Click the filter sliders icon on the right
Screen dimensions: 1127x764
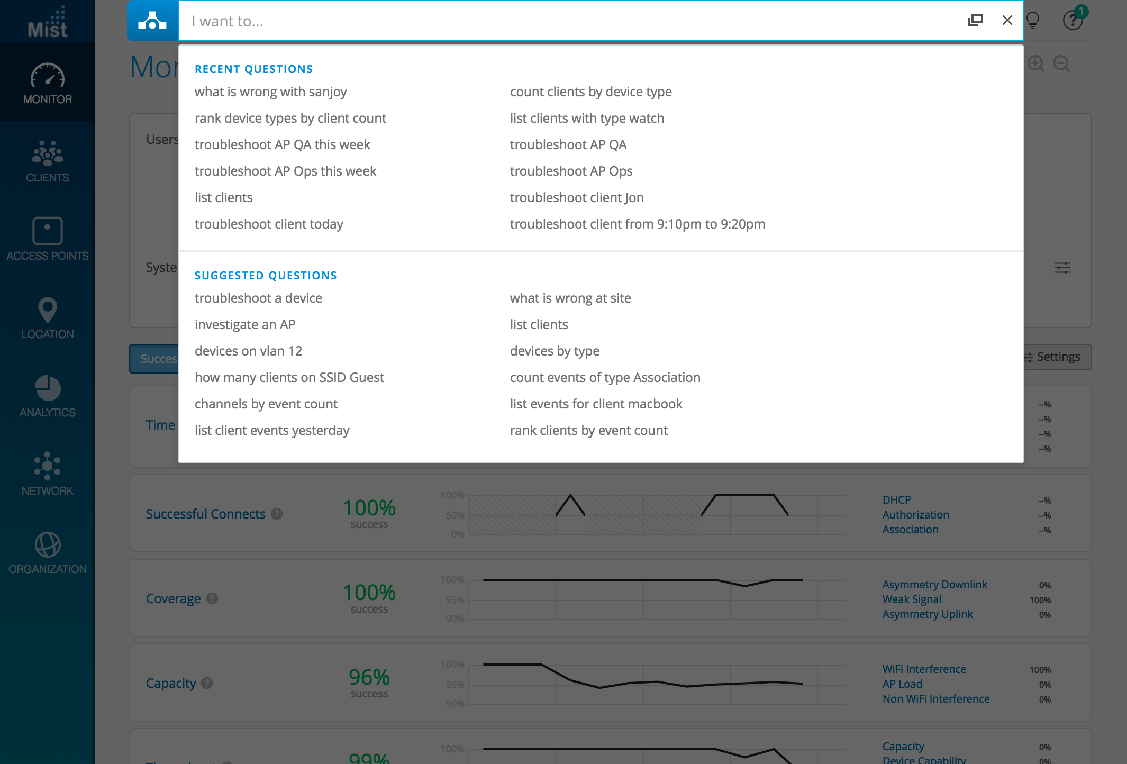(x=1062, y=268)
